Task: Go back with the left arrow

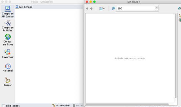Action: 87,8
